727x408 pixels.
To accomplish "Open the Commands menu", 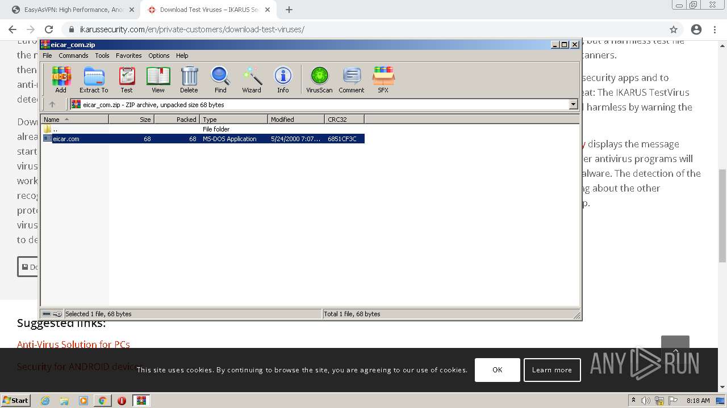I will point(73,56).
